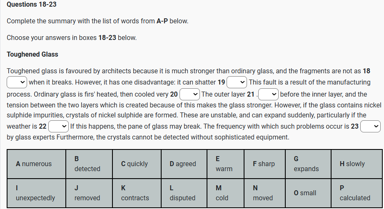The height and width of the screenshot is (209, 384).
Task: Expand the dropdown for question 22
Action: (x=59, y=126)
